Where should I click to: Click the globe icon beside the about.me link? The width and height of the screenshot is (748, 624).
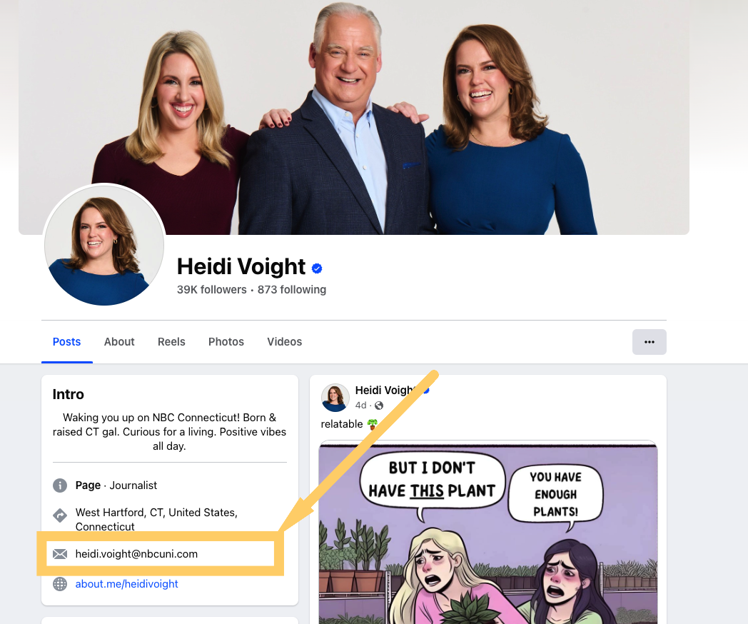click(x=60, y=584)
